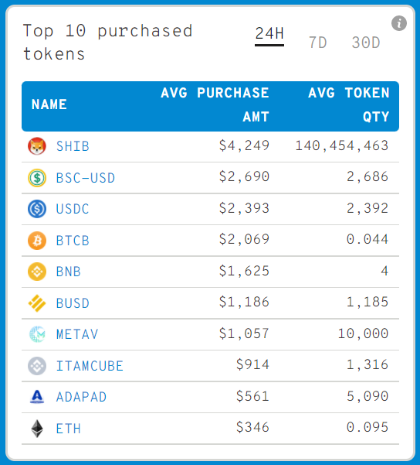Click the BTCB orange Bitcoin icon
Viewport: 420px width, 465px height.
[x=37, y=240]
